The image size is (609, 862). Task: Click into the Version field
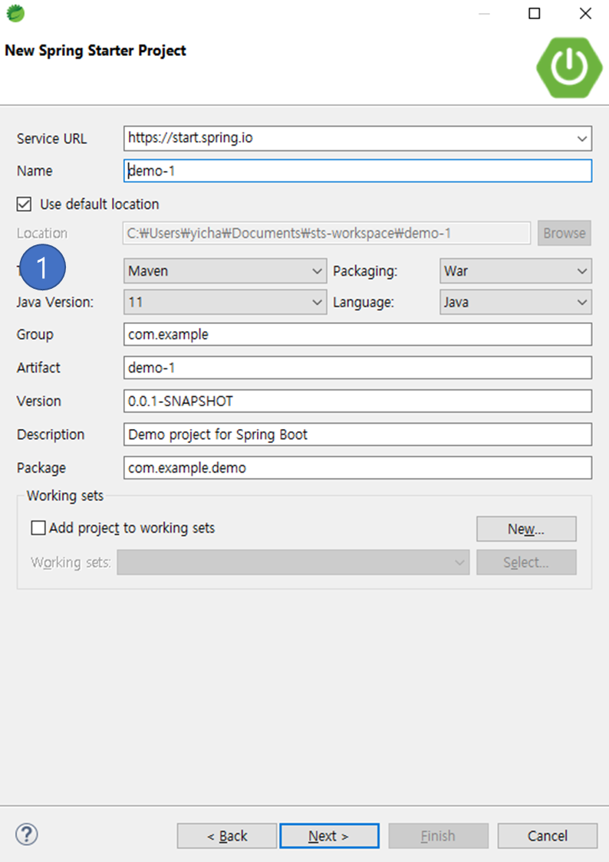(x=357, y=402)
